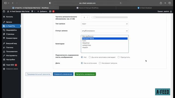This screenshot has width=175, height=98.
Task: Open a new tab with the plus icon
Action: (x=165, y=3)
